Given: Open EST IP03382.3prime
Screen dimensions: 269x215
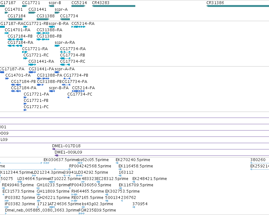Looking at the screenshot, I should [7, 207].
